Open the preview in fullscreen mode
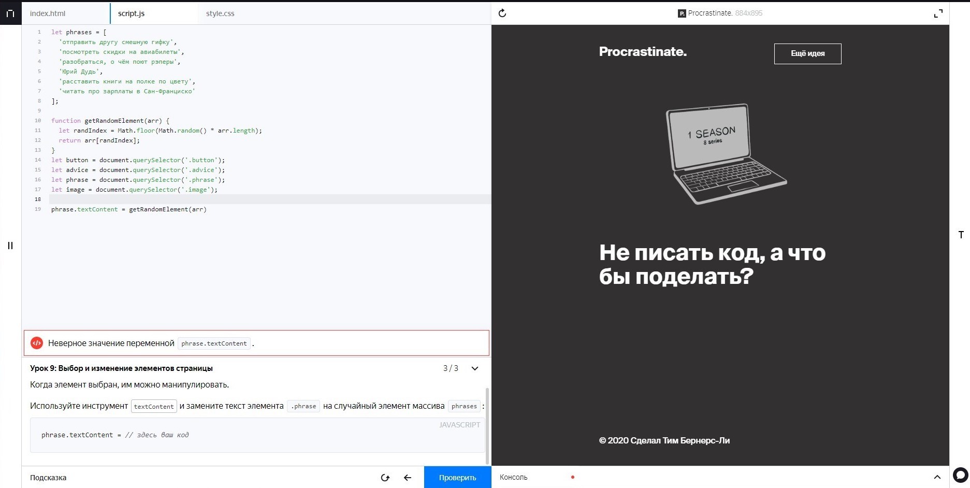Image resolution: width=970 pixels, height=488 pixels. [938, 13]
